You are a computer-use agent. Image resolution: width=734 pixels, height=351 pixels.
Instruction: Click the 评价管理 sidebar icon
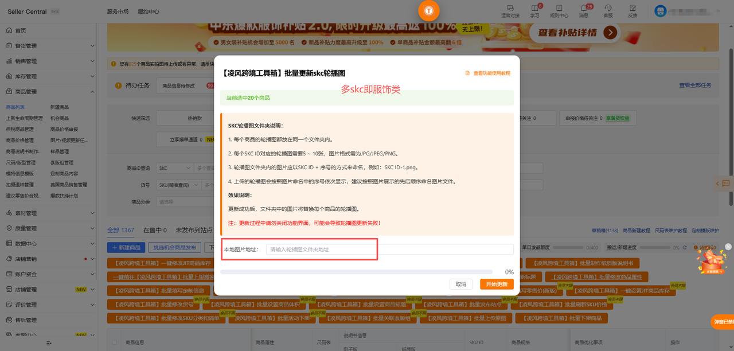tap(9, 305)
